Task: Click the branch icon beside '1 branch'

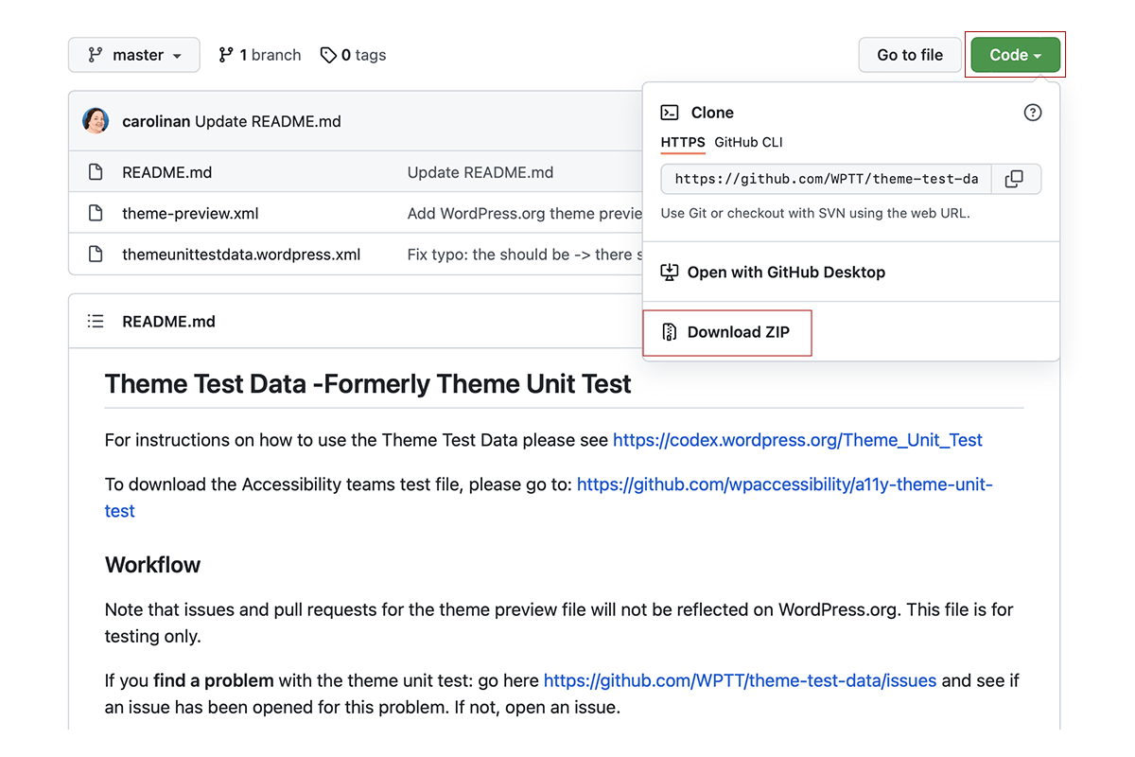Action: 225,55
